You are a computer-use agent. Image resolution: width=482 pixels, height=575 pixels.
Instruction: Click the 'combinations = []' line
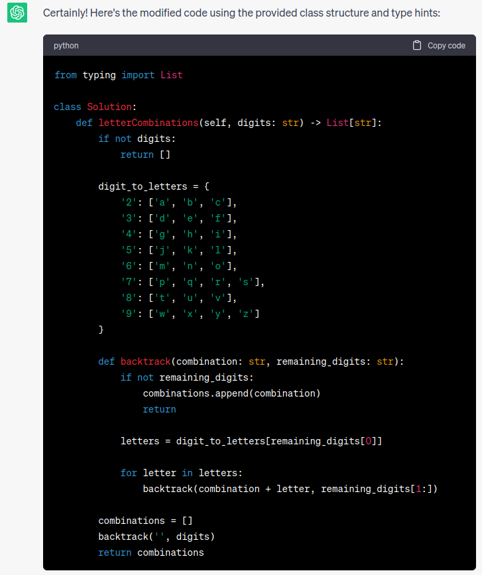click(145, 521)
